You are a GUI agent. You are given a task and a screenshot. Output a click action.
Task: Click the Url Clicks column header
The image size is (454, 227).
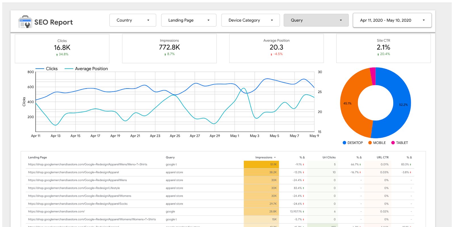point(329,157)
